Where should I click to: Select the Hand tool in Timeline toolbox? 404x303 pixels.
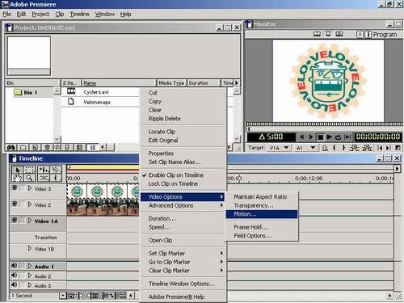click(18, 178)
